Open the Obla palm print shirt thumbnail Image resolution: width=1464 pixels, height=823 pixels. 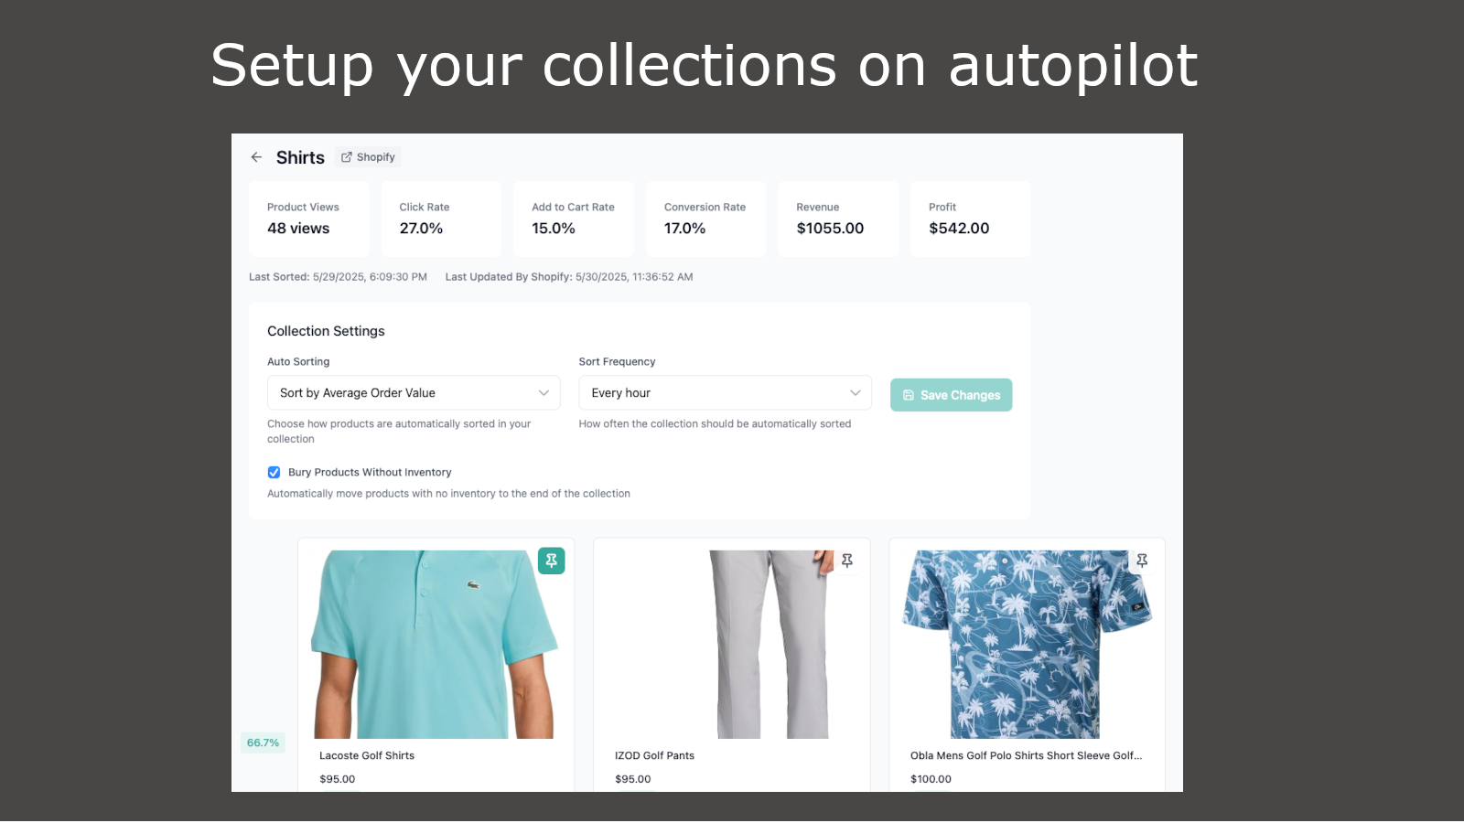point(1027,645)
